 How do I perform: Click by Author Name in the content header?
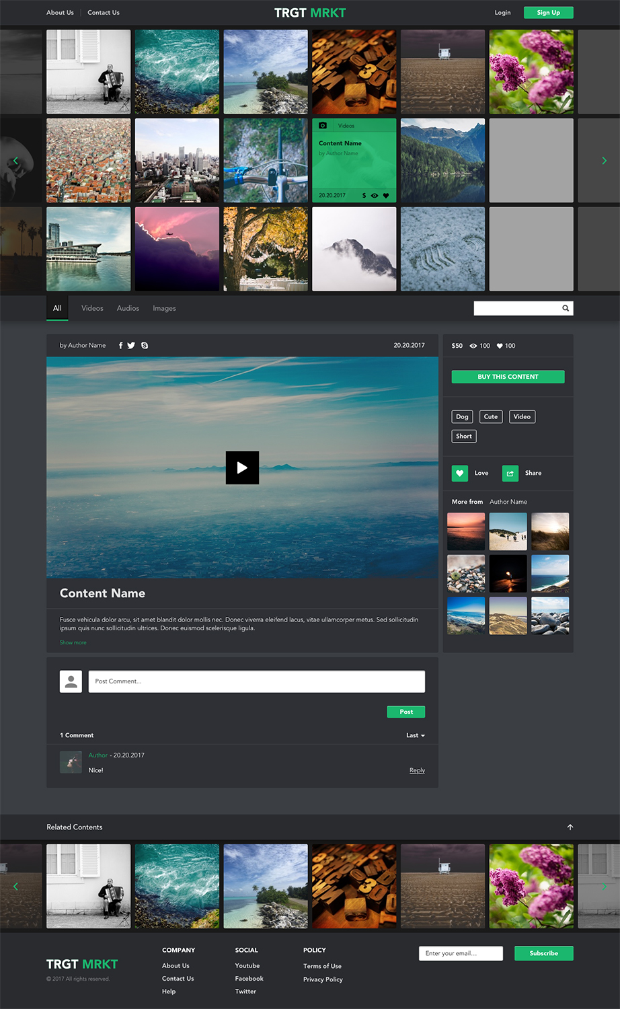(x=83, y=345)
